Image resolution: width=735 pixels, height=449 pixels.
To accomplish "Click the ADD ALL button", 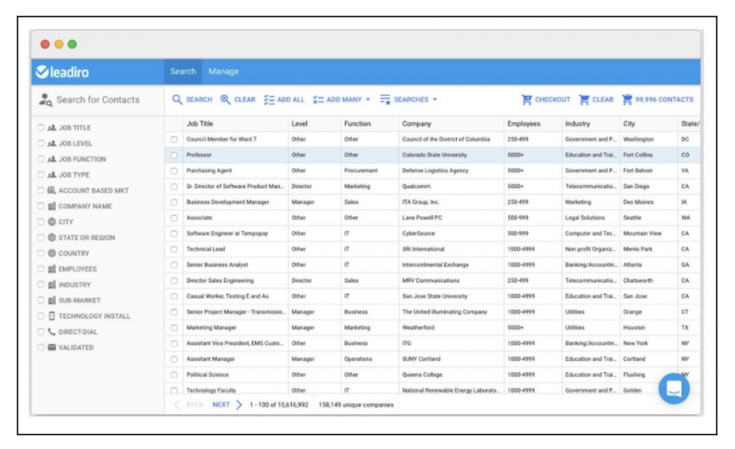I will [284, 100].
